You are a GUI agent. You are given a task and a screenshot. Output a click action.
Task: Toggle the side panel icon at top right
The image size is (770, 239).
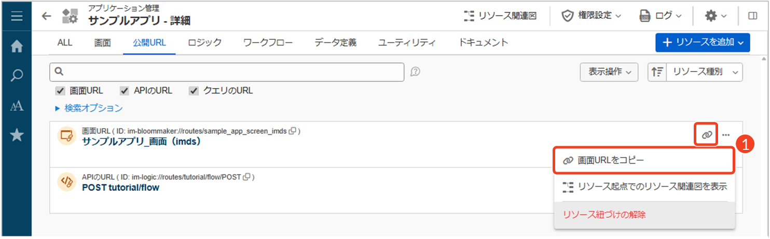(752, 16)
